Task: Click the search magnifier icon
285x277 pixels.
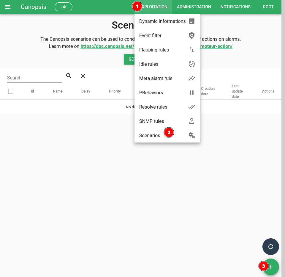Action: pyautogui.click(x=69, y=76)
